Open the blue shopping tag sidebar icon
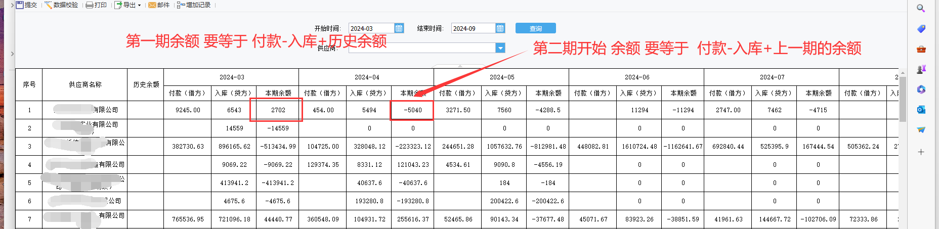 point(921,29)
